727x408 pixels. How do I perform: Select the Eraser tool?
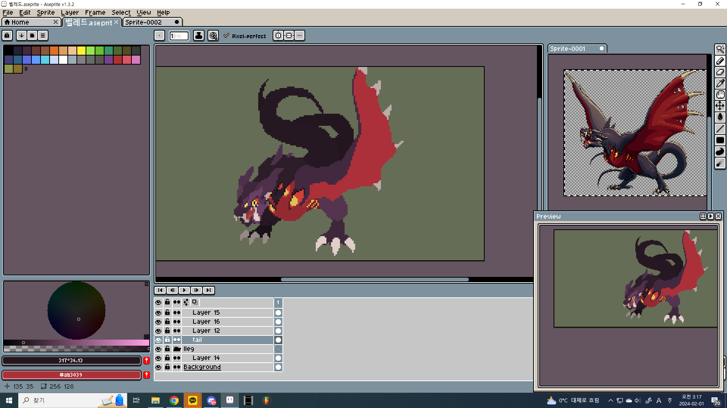click(x=720, y=72)
